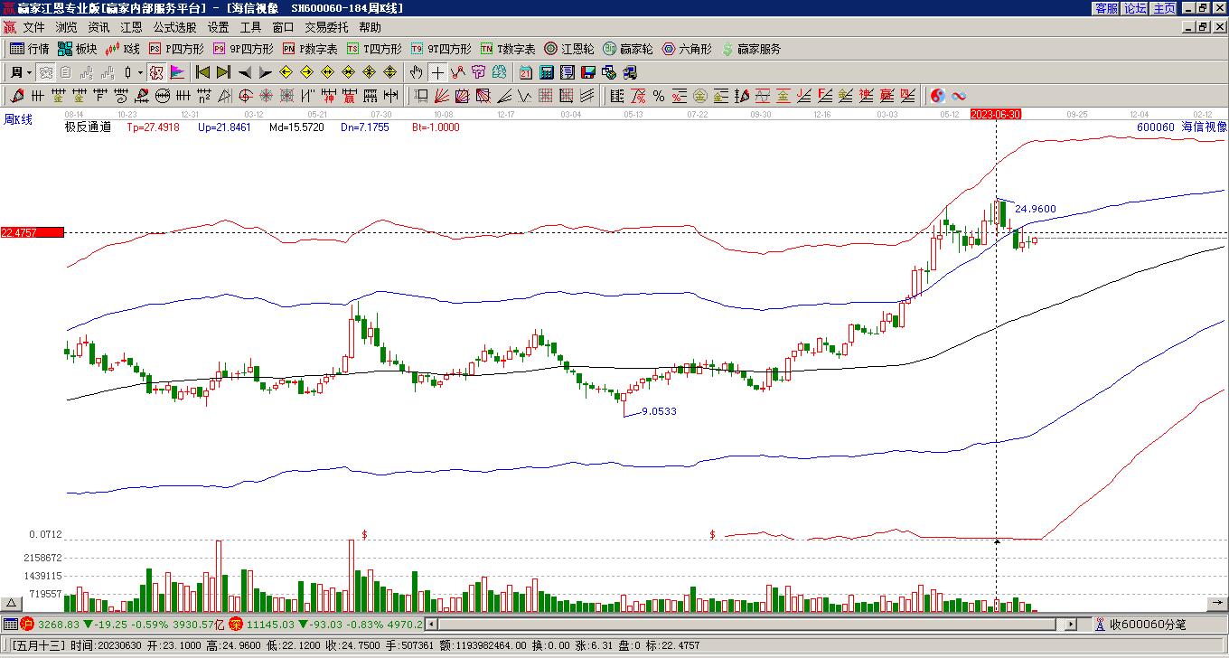
Task: Select the crosshair cursor tool
Action: 437,72
